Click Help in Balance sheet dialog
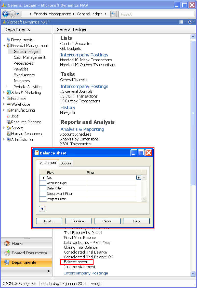 [x=137, y=221]
